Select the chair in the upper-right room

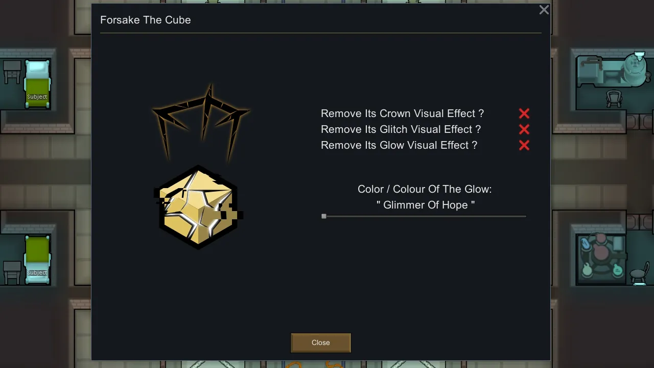pyautogui.click(x=614, y=98)
